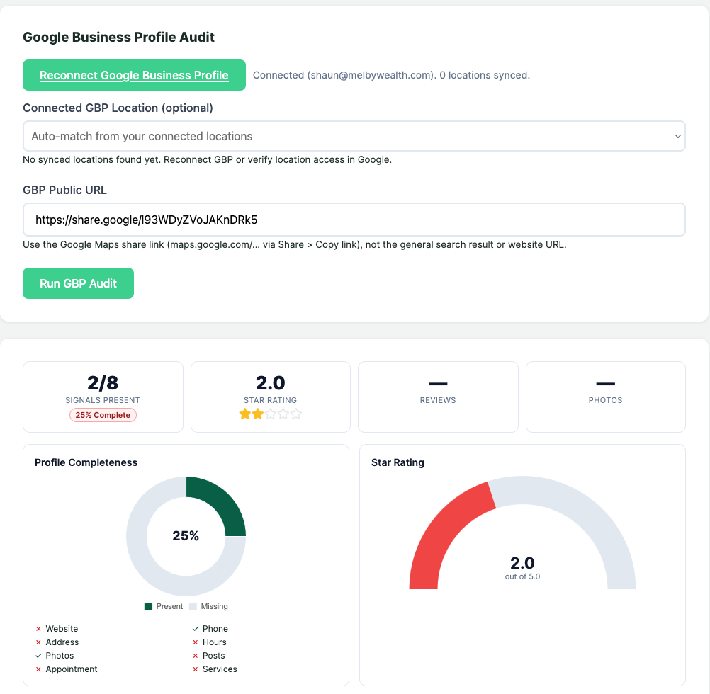Open the Photos stat card
Image resolution: width=710 pixels, height=694 pixels.
[606, 397]
